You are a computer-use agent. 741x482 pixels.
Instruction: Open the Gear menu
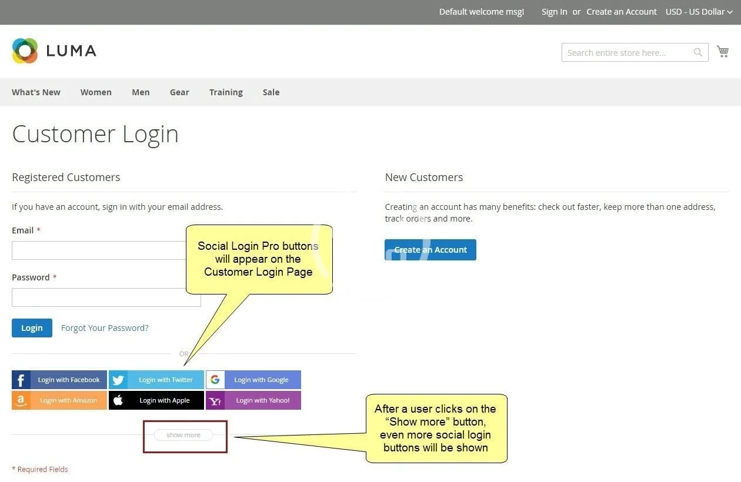[179, 92]
